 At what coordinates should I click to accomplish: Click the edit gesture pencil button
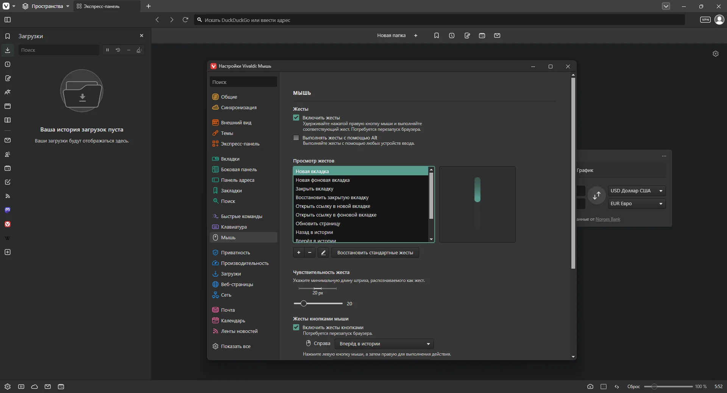(x=323, y=253)
